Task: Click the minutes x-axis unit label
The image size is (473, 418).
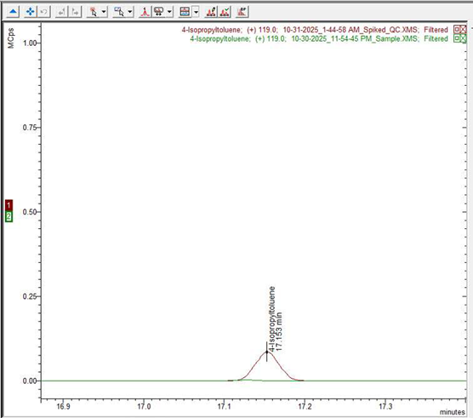Action: tap(453, 412)
